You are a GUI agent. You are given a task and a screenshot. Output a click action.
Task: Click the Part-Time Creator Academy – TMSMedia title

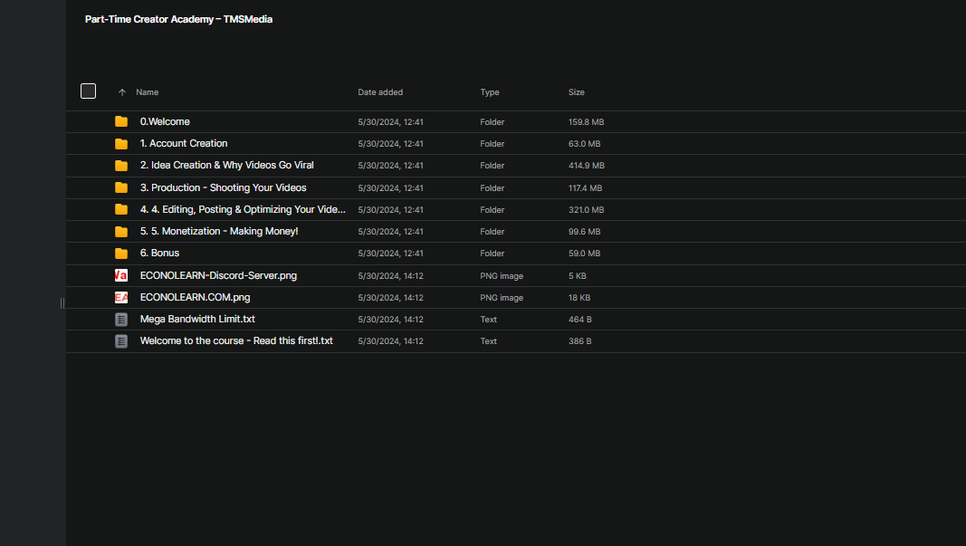178,19
